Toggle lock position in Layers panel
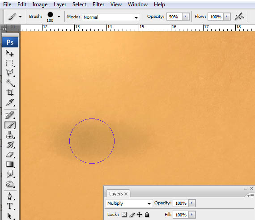The height and width of the screenshot is (220, 255). tap(140, 215)
